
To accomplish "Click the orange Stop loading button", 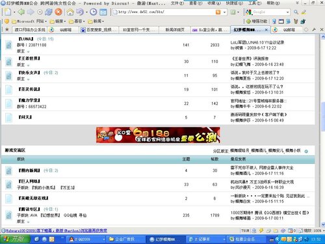I will pyautogui.click(x=58, y=12).
